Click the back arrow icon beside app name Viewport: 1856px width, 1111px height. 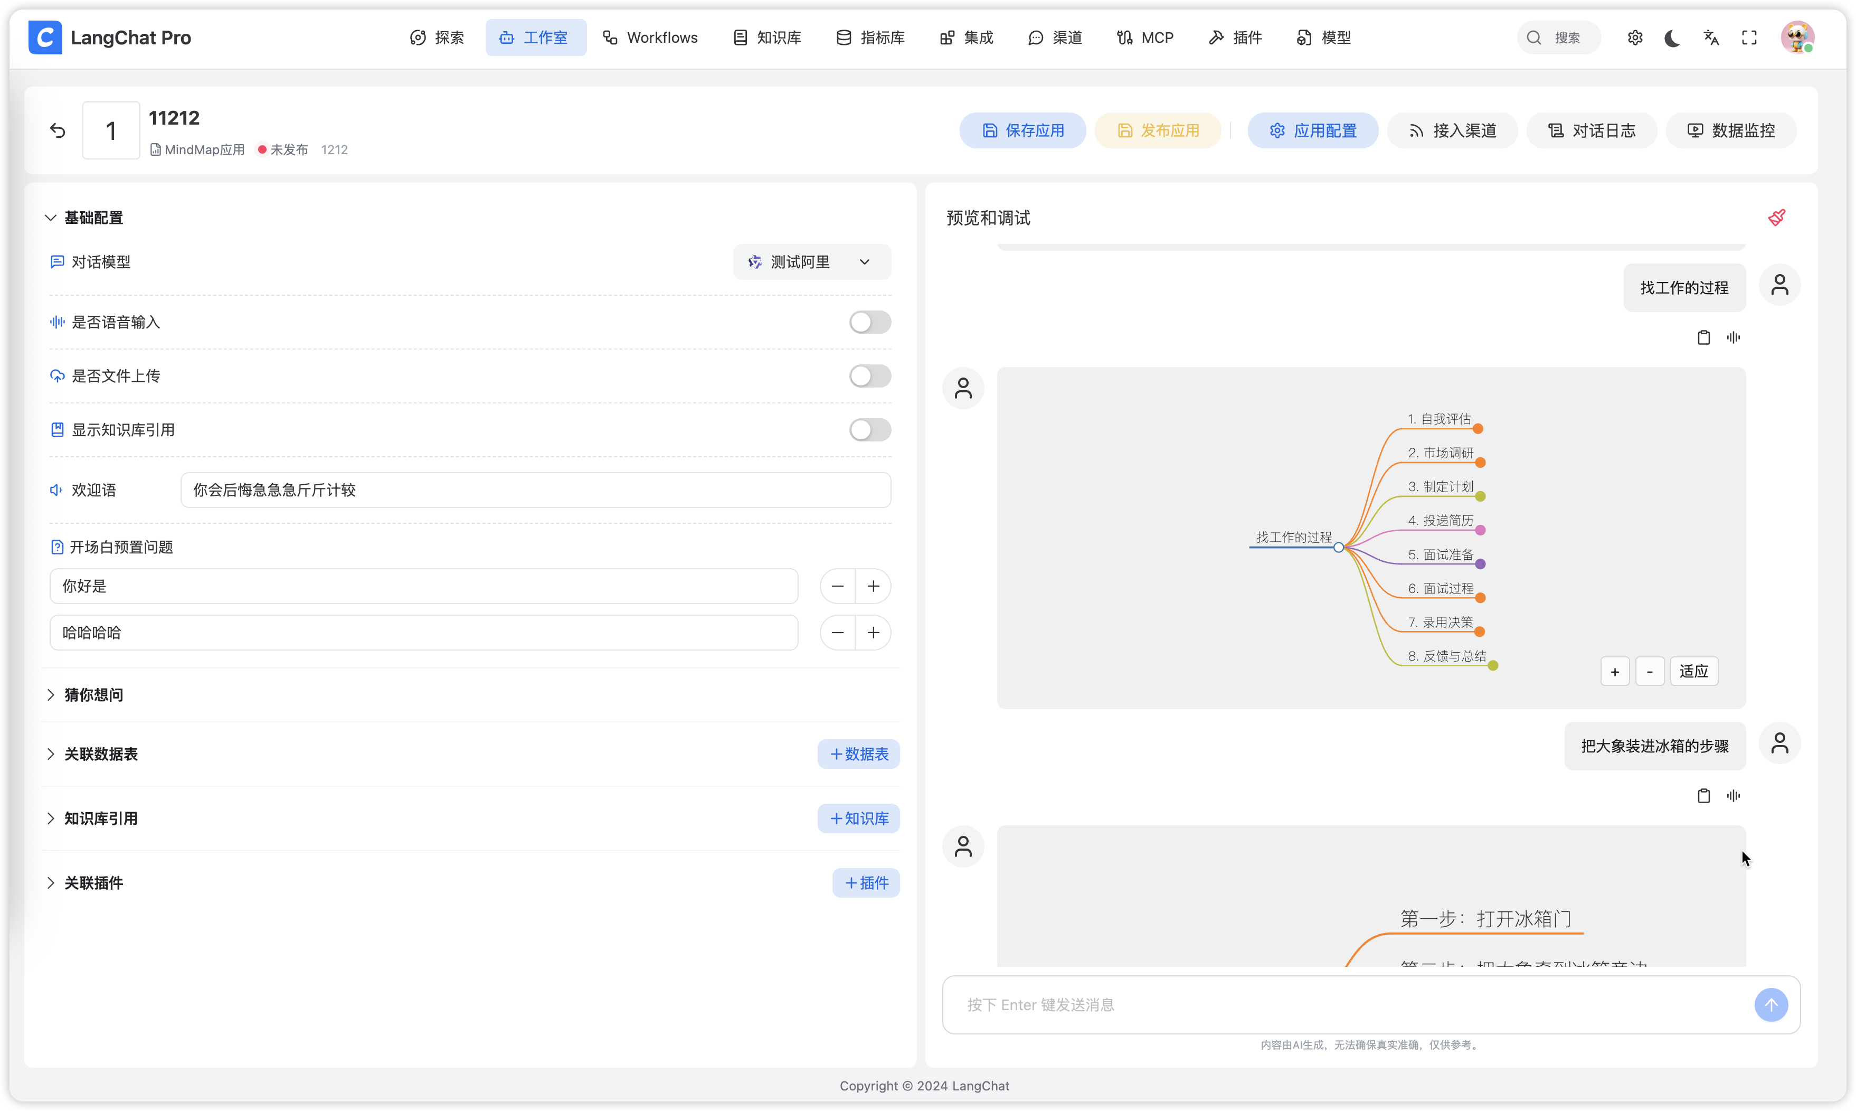(58, 131)
